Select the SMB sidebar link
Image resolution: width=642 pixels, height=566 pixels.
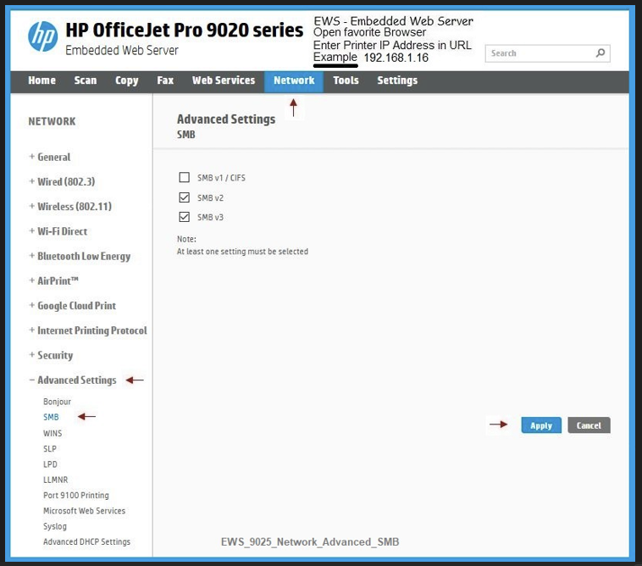coord(51,417)
